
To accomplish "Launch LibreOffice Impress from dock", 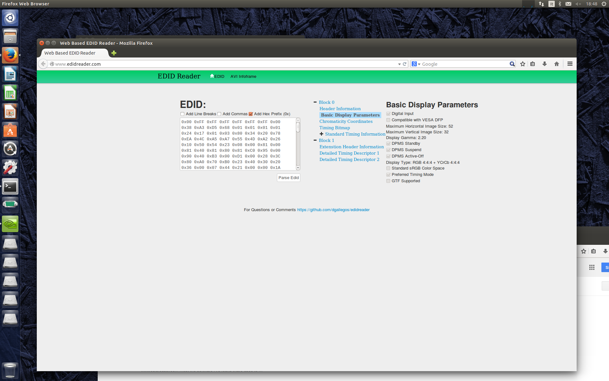I will click(10, 111).
